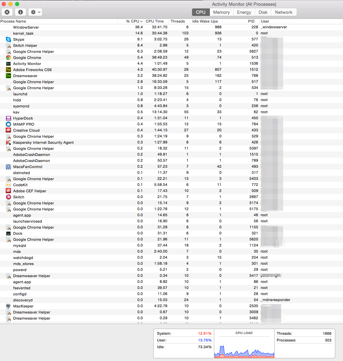
Task: Click the Activity Monitor process icon
Action: (x=8, y=64)
